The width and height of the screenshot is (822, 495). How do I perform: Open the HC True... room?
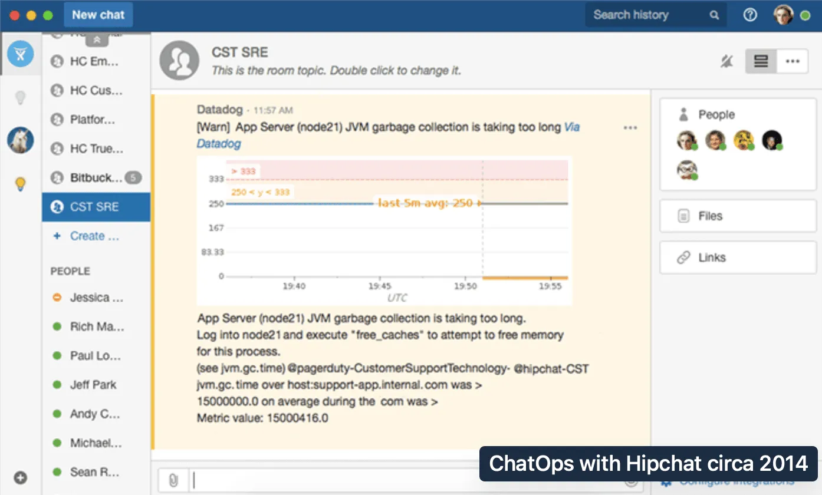pos(96,148)
